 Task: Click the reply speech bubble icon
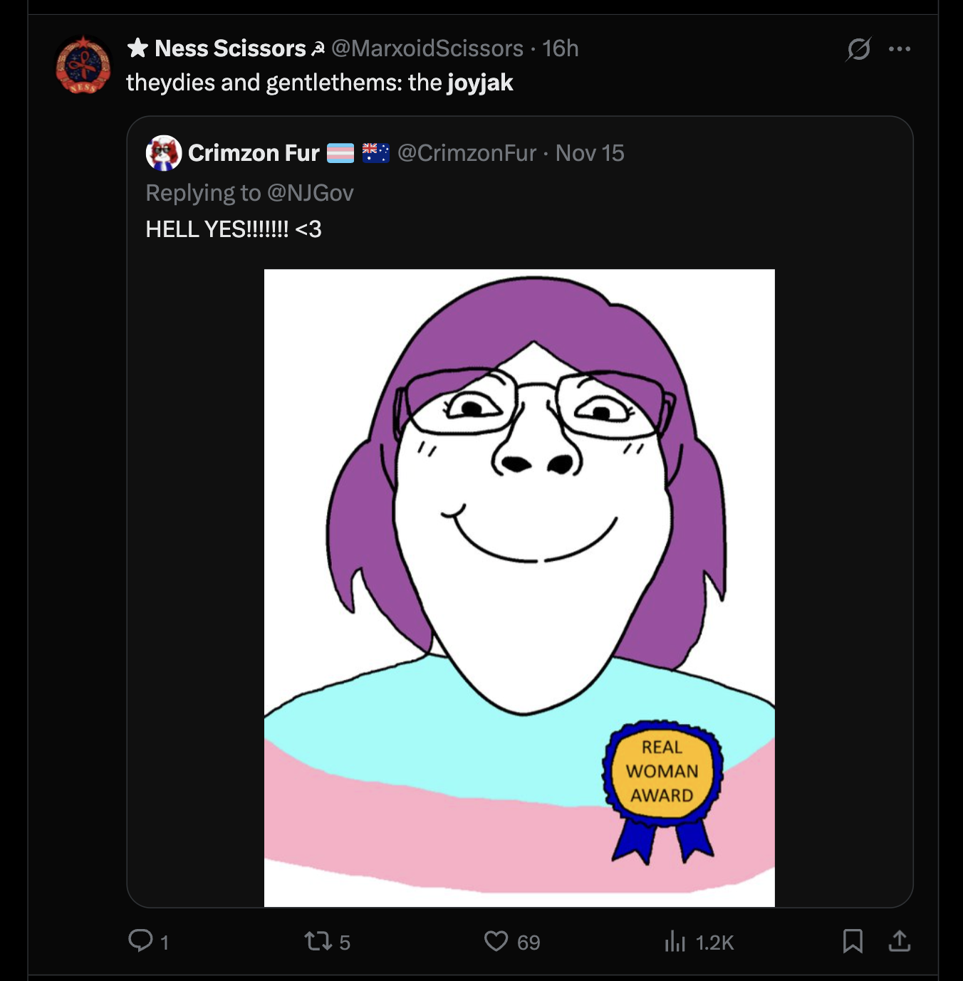coord(140,941)
